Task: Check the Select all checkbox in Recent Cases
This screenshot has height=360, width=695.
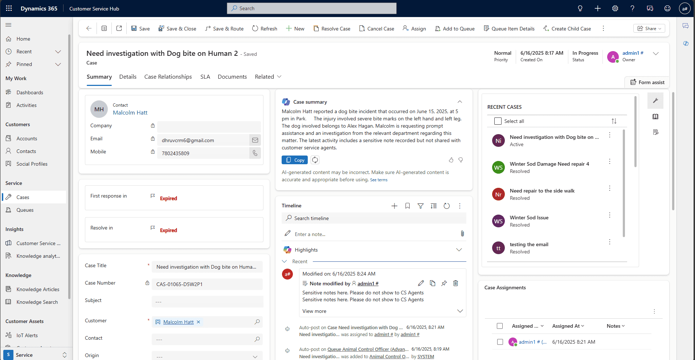Action: pos(498,121)
